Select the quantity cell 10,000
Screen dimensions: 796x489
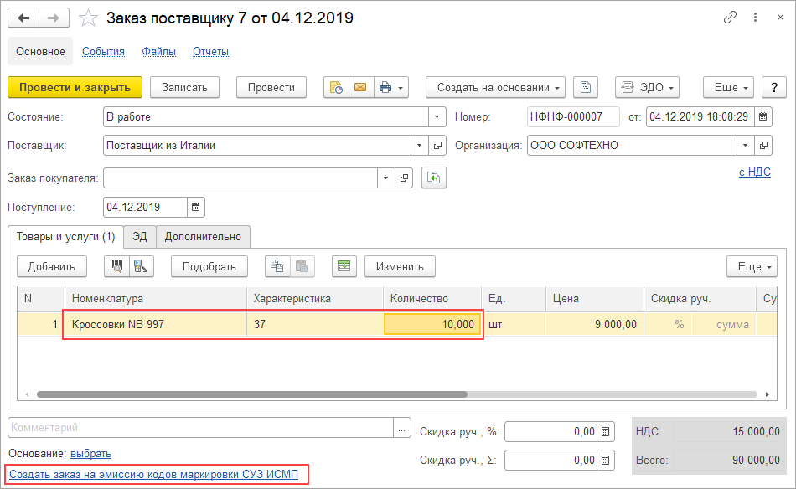click(432, 324)
